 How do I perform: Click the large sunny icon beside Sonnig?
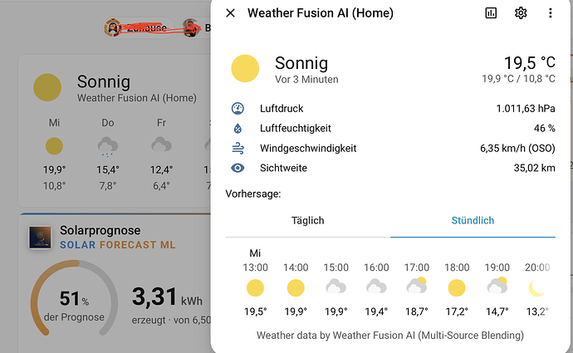[x=245, y=68]
